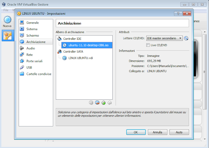Click the help question mark title button
This screenshot has height=148, width=209.
(x=178, y=13)
